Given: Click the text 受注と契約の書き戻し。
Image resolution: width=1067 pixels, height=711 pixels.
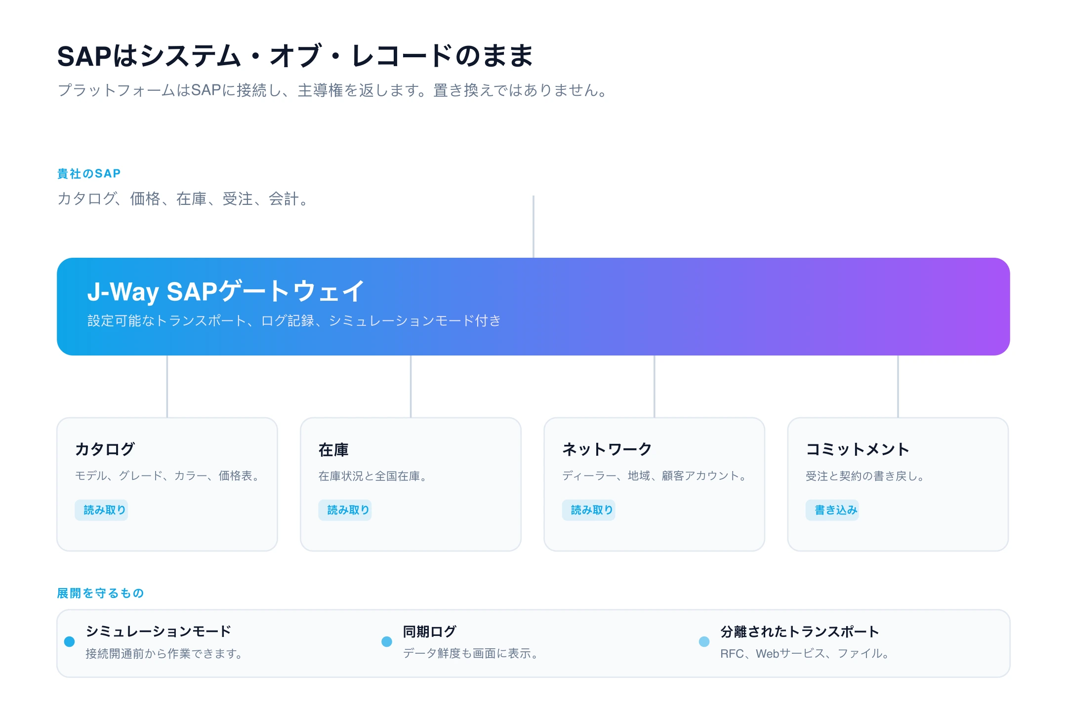Looking at the screenshot, I should 865,476.
